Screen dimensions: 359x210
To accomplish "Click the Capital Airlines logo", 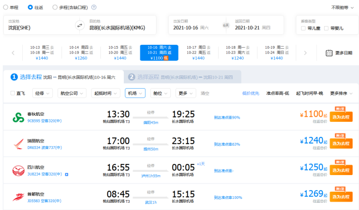I will point(18,197).
